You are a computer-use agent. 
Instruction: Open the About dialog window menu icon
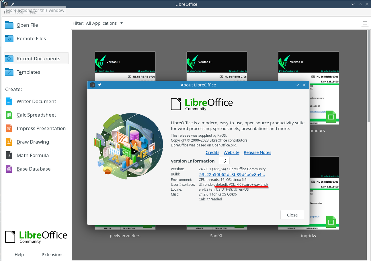click(93, 85)
